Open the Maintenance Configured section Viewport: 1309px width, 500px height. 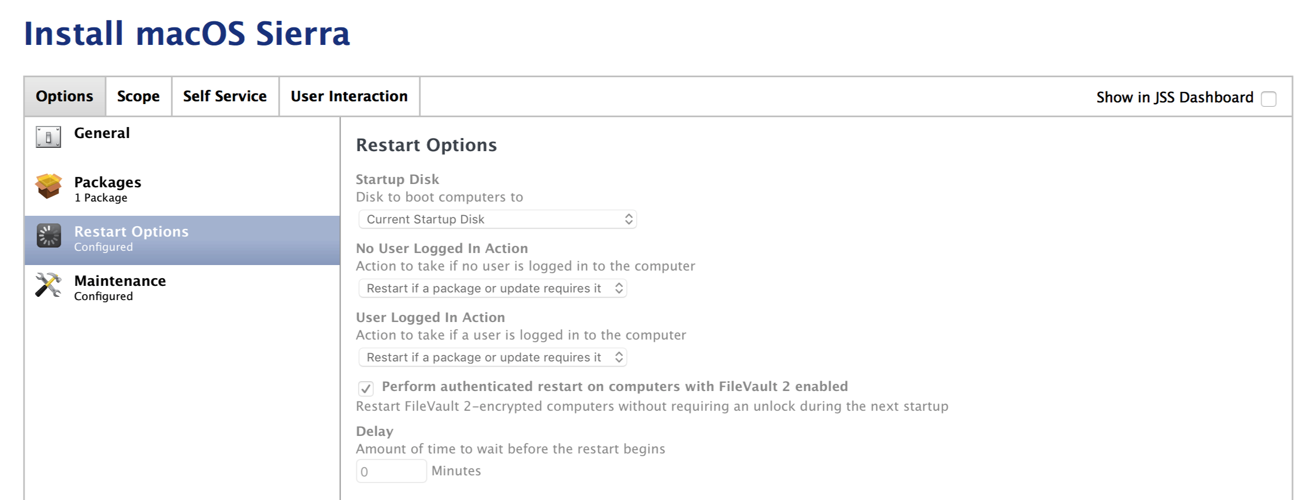click(x=182, y=289)
